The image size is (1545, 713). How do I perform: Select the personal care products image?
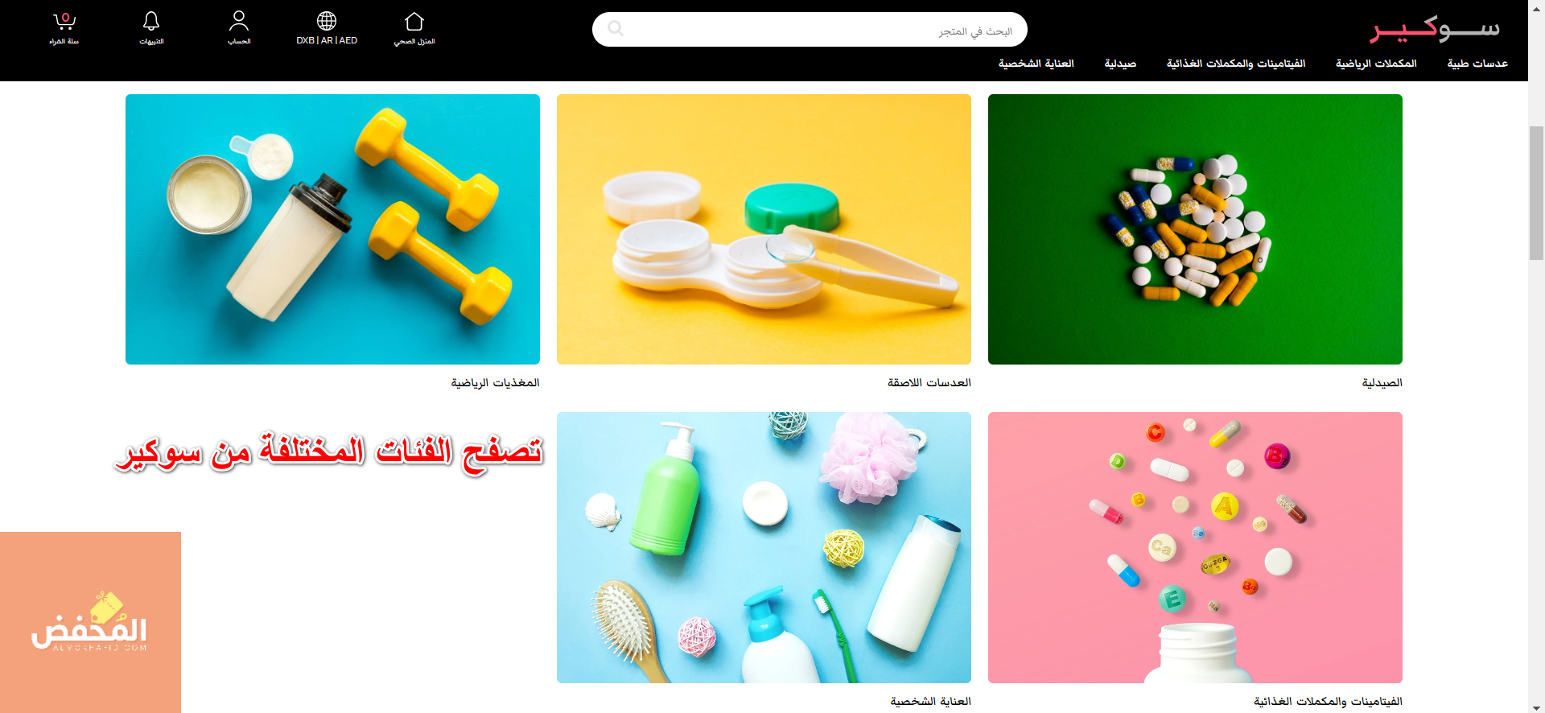(764, 547)
